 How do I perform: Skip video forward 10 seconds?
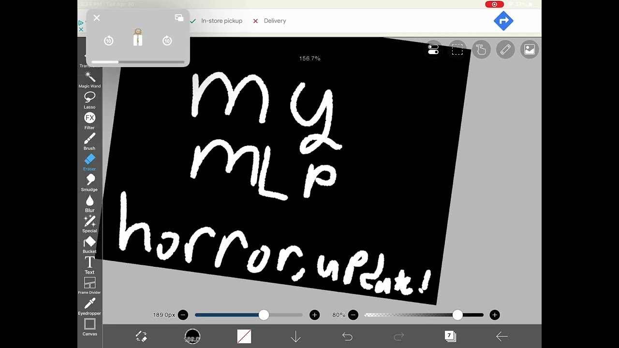coord(167,41)
